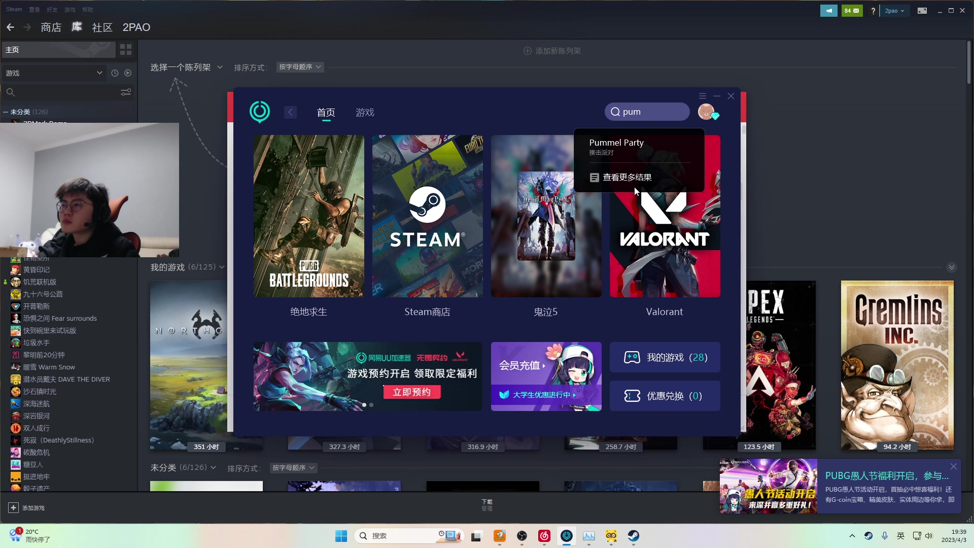Click the 立即预约 banner button
The image size is (974, 548).
(411, 392)
